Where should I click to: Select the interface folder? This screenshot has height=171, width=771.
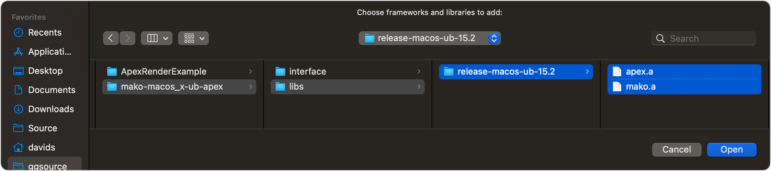click(x=308, y=71)
